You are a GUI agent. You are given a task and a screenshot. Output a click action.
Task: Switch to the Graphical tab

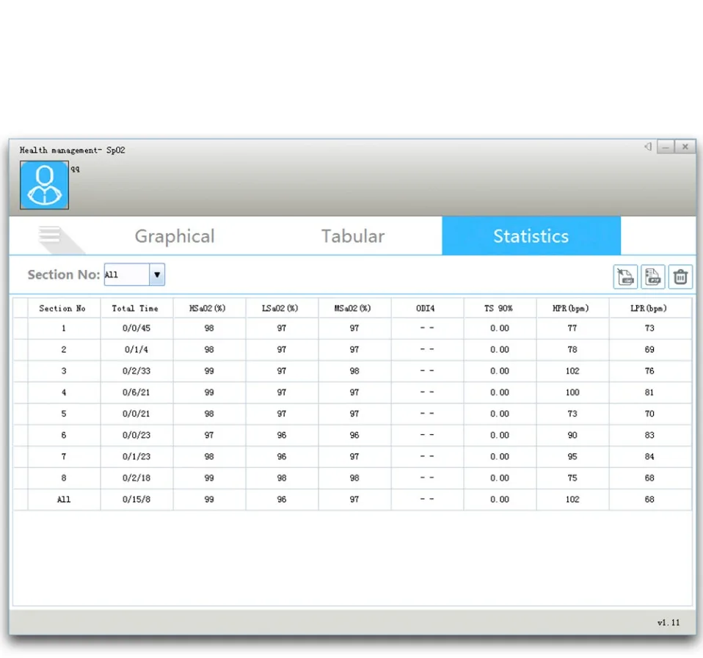pyautogui.click(x=175, y=236)
